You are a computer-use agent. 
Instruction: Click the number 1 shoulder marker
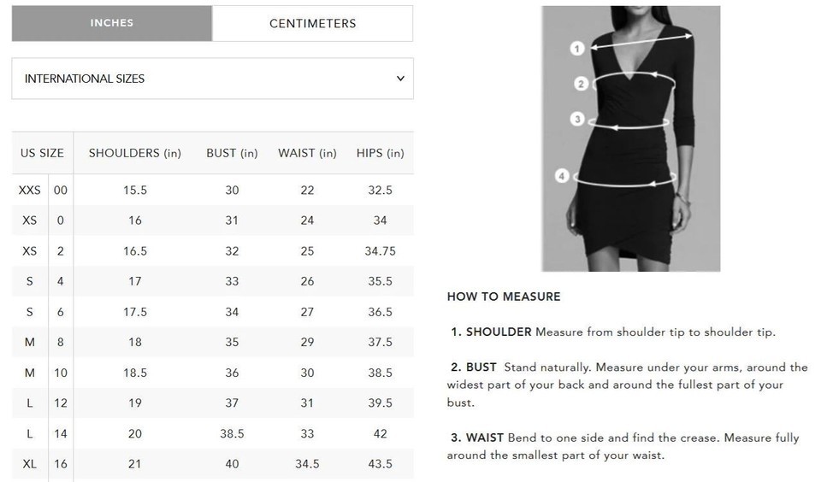(x=577, y=49)
